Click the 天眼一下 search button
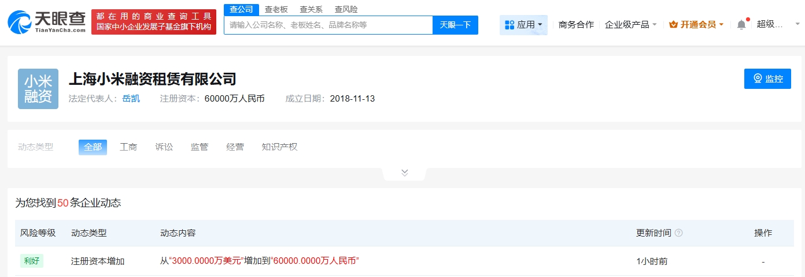 pyautogui.click(x=455, y=25)
